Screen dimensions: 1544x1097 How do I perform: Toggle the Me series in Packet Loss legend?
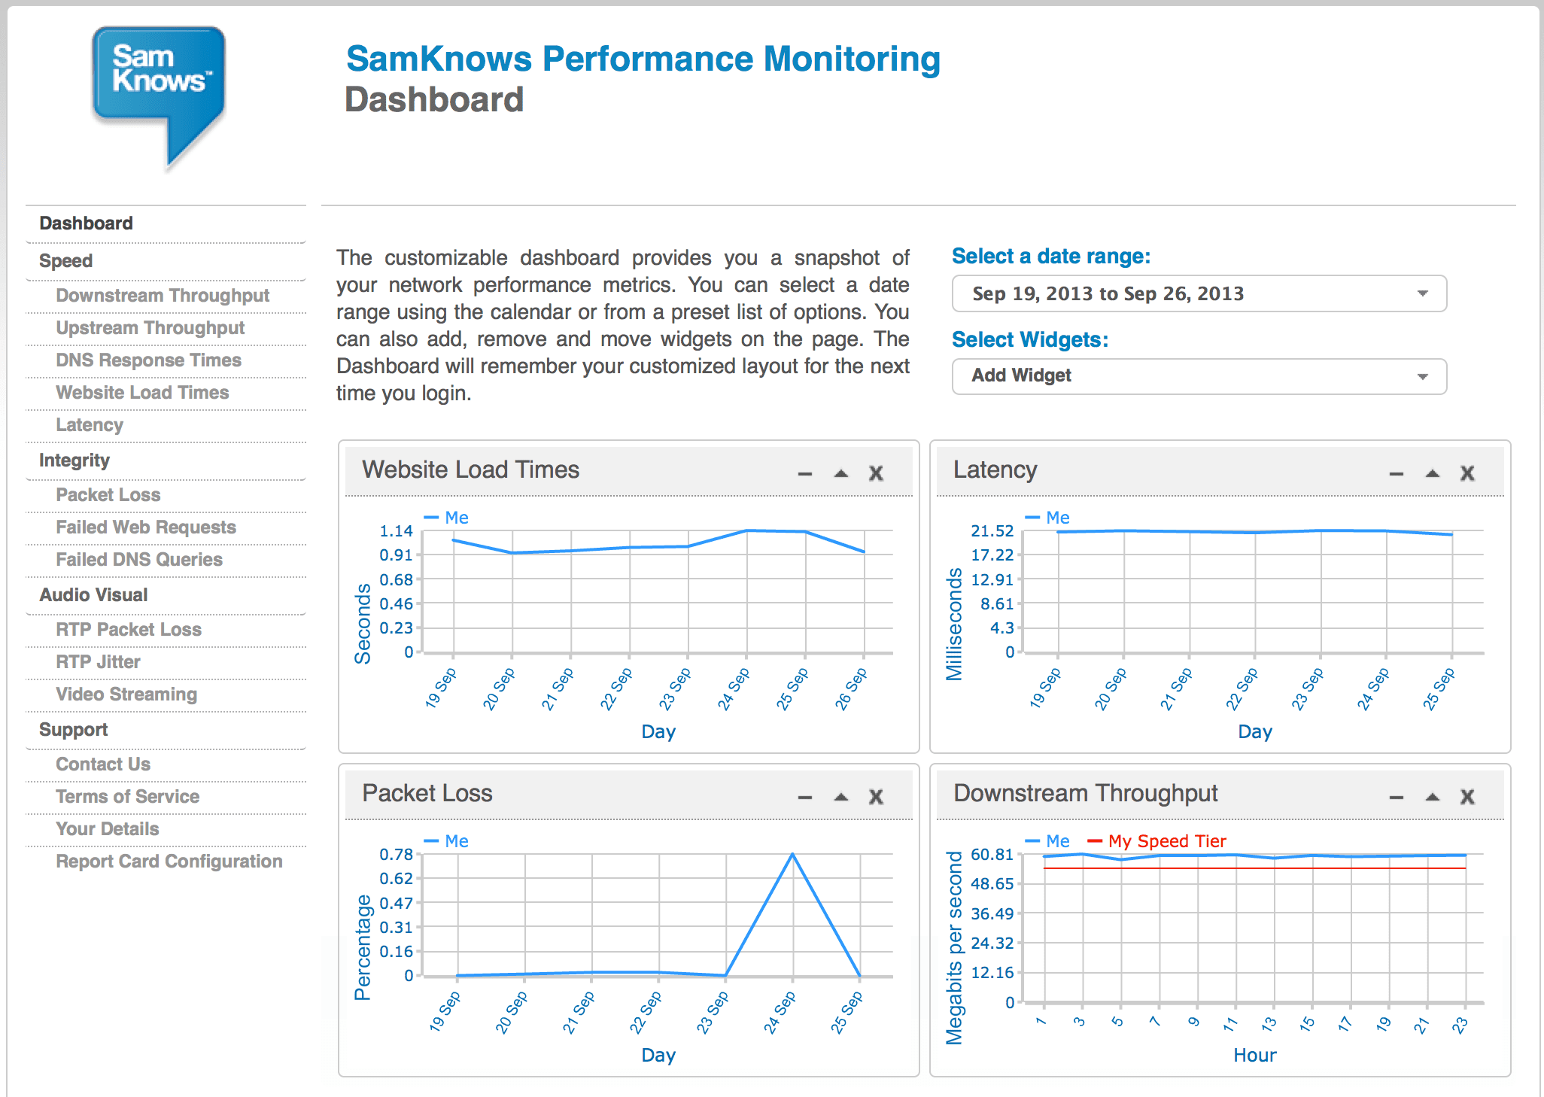click(447, 841)
